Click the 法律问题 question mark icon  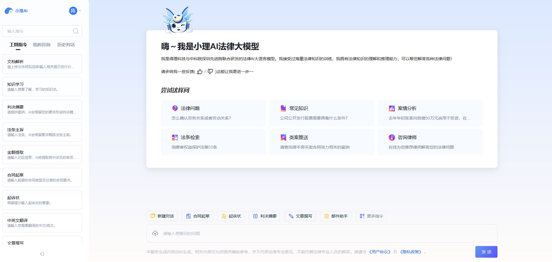pos(174,108)
